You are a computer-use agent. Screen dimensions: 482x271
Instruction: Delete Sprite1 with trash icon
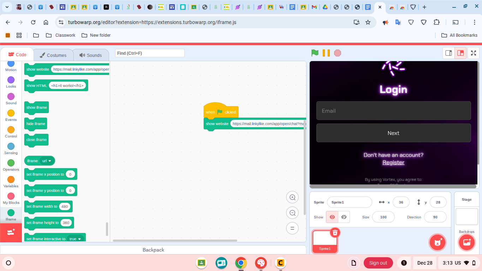(x=335, y=232)
